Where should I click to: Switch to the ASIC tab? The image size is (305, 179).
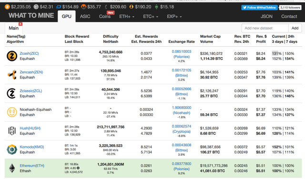(x=85, y=17)
